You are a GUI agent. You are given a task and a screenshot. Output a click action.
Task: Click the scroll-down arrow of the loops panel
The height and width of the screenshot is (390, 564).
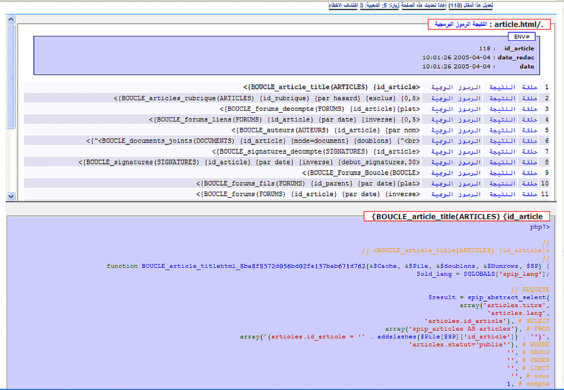(x=11, y=196)
